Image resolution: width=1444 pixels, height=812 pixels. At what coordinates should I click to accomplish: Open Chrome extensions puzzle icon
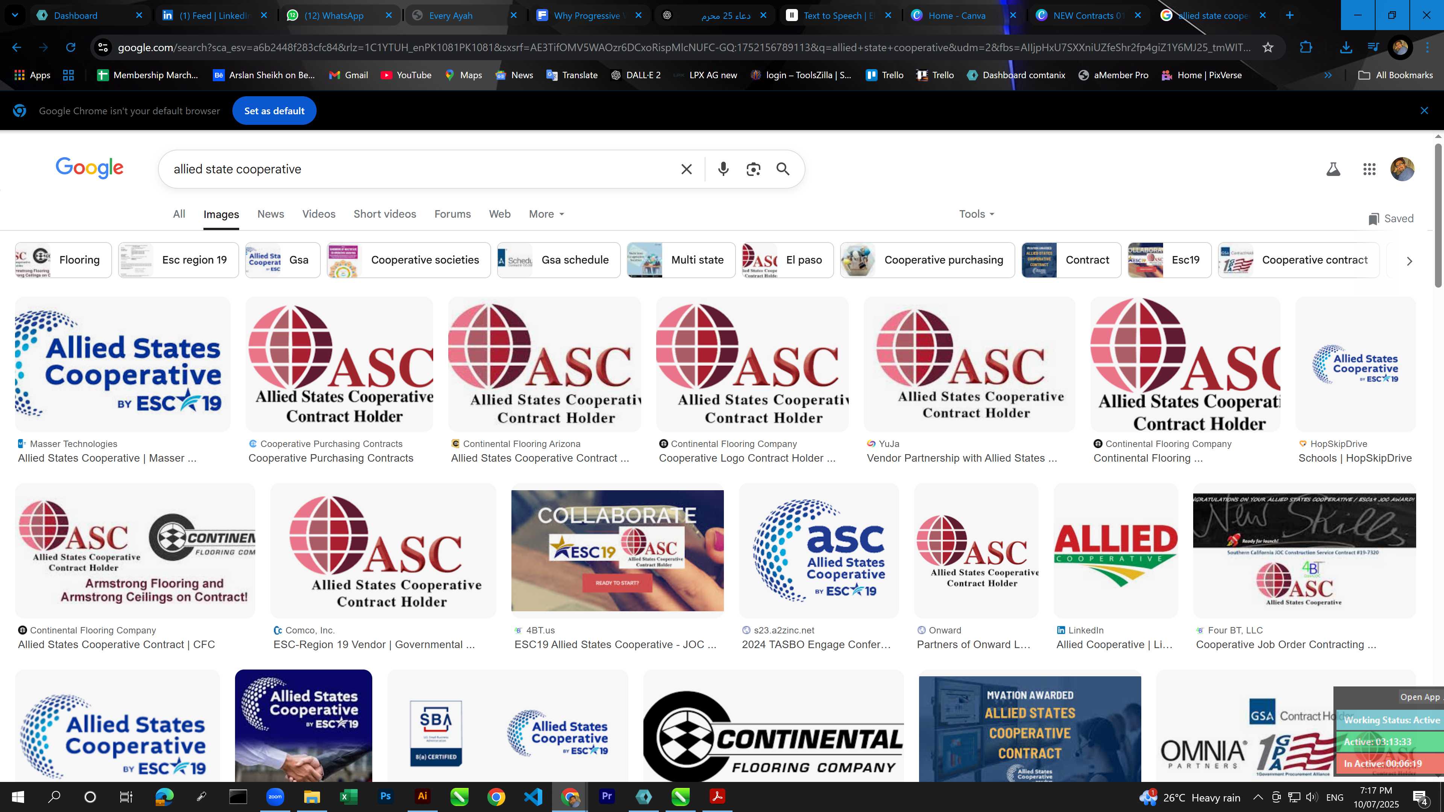1306,47
